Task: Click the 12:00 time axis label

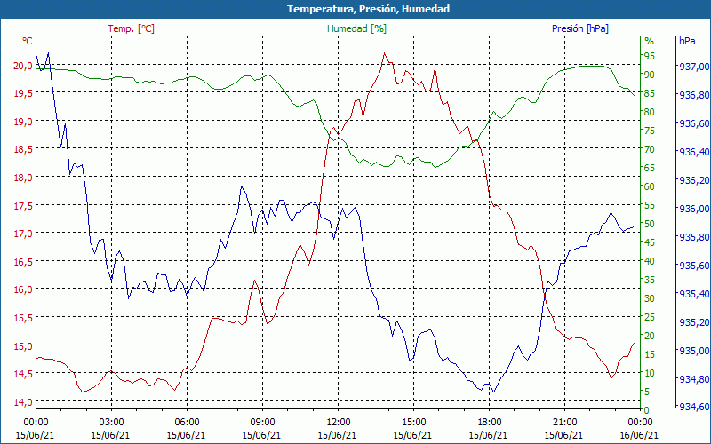Action: click(x=338, y=422)
